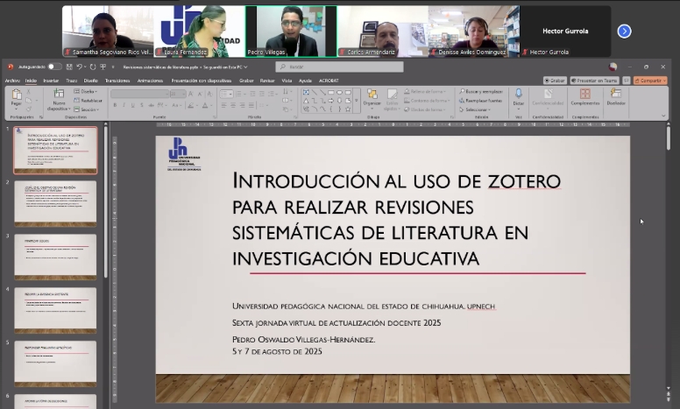Expand the Sección dropdown
Screen dimensions: 680x409
point(86,109)
